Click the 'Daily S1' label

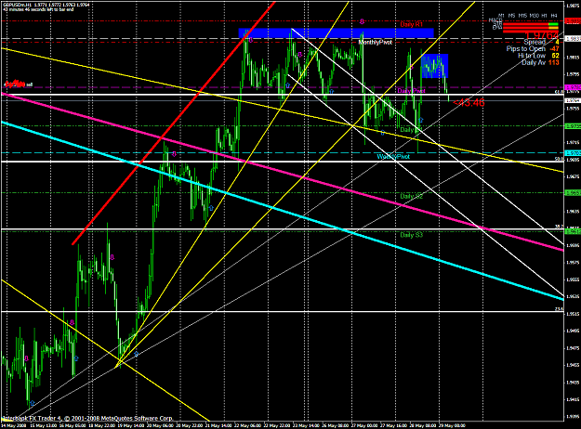[x=411, y=130]
